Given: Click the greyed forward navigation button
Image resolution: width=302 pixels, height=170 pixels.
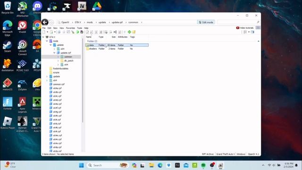Looking at the screenshot, I should tap(51, 22).
